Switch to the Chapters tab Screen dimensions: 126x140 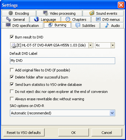tap(76, 19)
